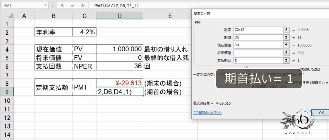The width and height of the screenshot is (329, 140).
Task: Click the PMT label cell in column C
Action: coord(84,88)
